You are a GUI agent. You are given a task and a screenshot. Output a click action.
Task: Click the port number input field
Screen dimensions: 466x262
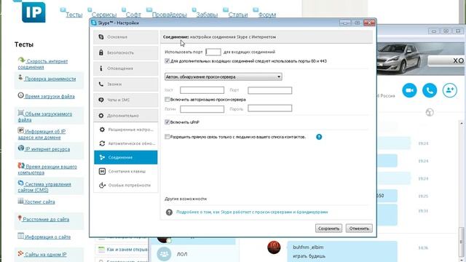[x=213, y=52]
